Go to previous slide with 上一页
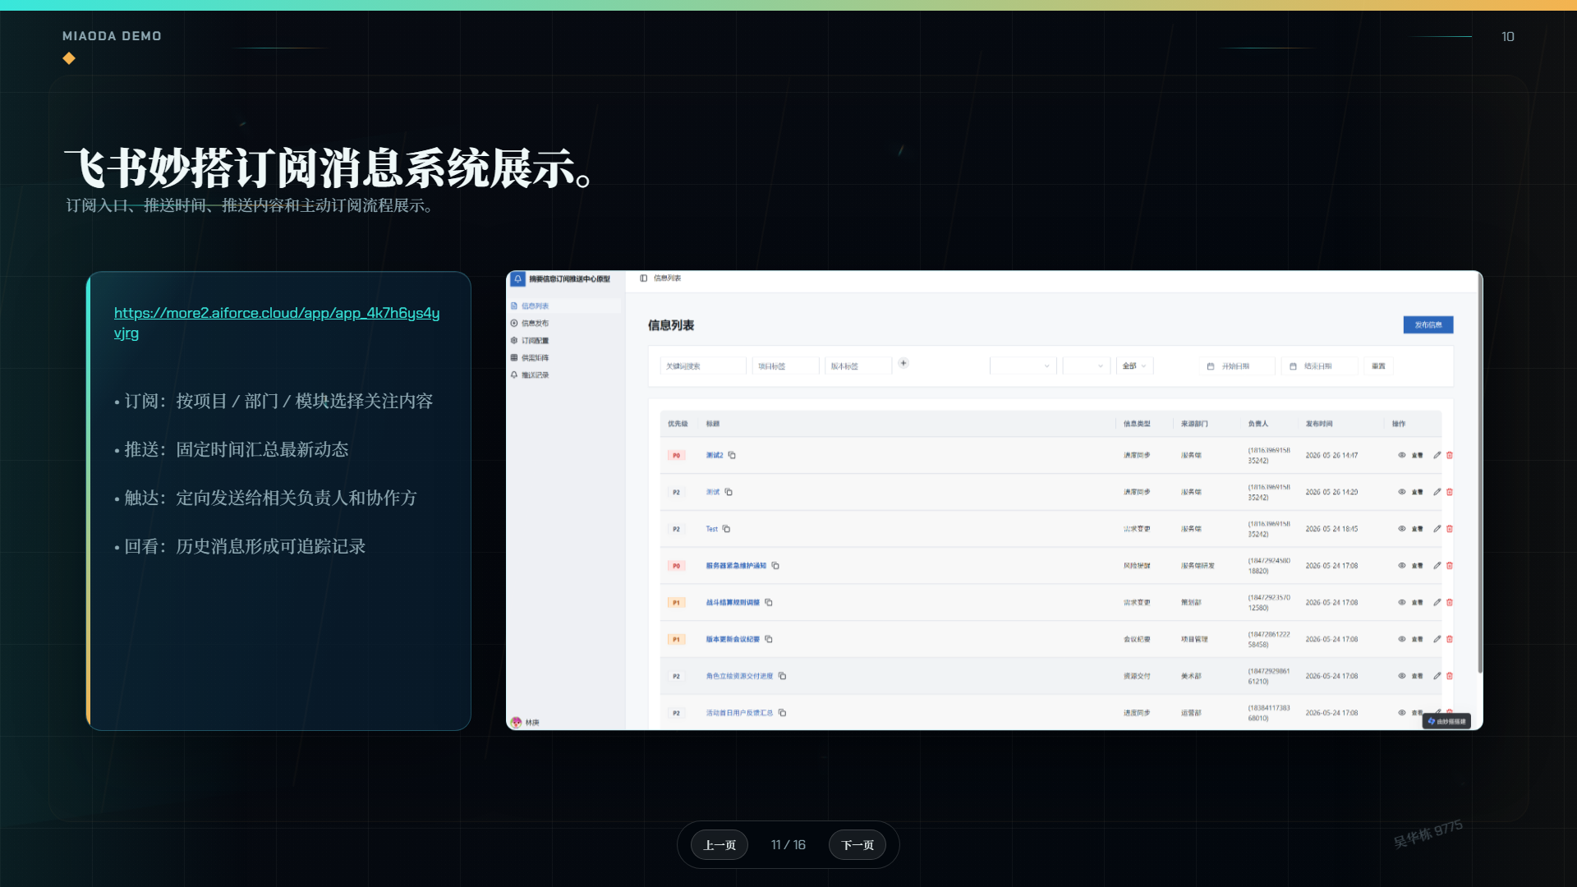1577x887 pixels. (x=720, y=844)
